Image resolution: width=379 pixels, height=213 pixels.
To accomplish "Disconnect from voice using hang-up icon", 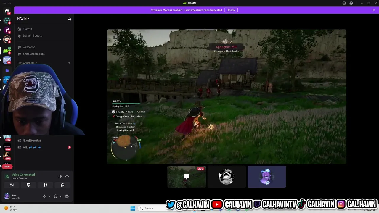I will pyautogui.click(x=67, y=176).
